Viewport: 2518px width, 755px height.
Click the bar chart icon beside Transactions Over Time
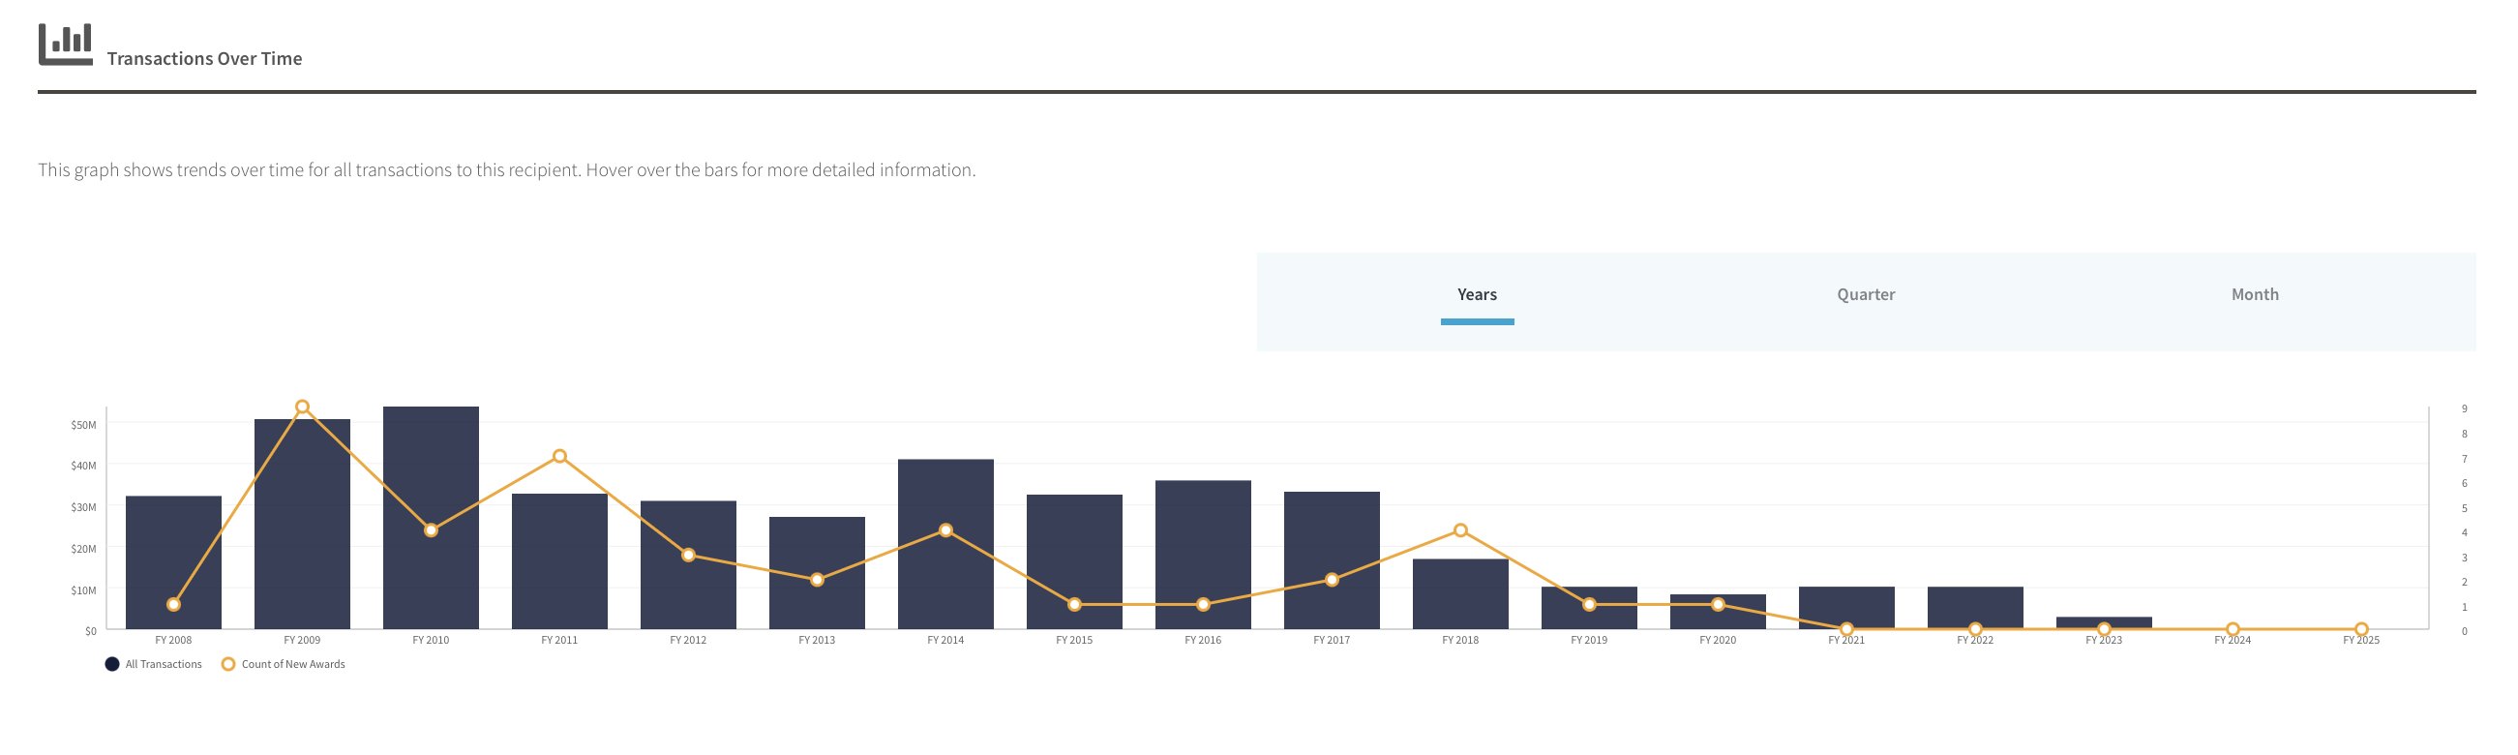click(x=66, y=44)
